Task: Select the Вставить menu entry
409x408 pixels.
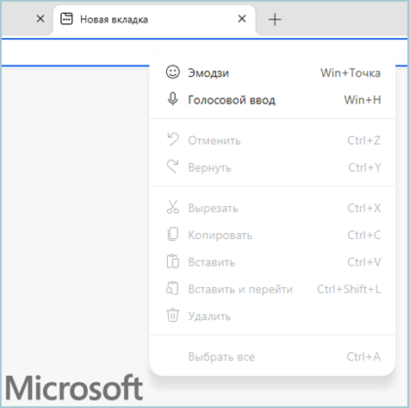Action: (x=273, y=262)
